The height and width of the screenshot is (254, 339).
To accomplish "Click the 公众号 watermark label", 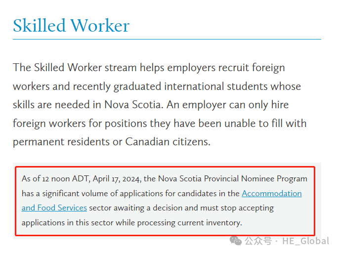I will [x=258, y=241].
